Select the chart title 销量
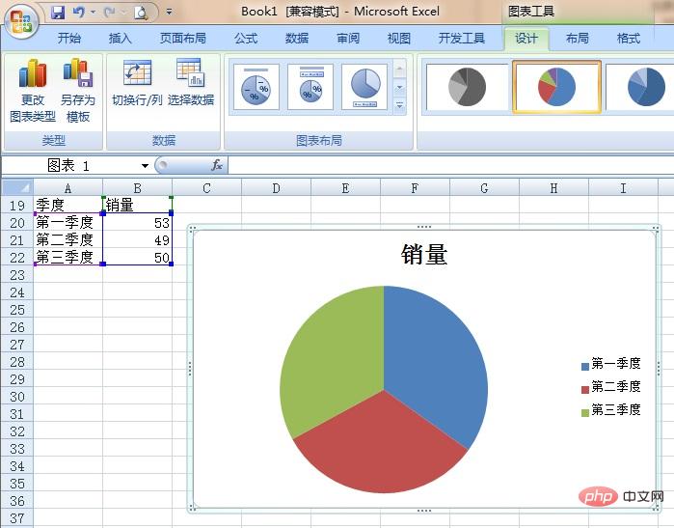 pos(424,254)
